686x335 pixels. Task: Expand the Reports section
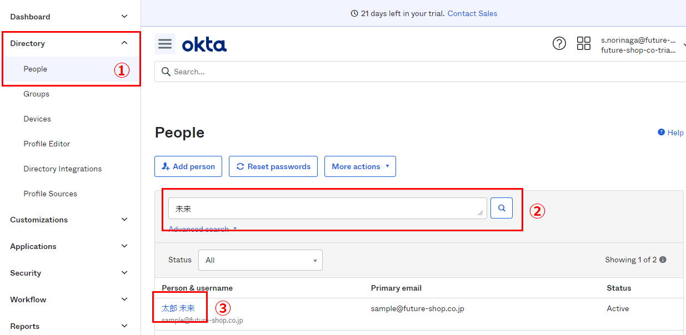(x=69, y=326)
